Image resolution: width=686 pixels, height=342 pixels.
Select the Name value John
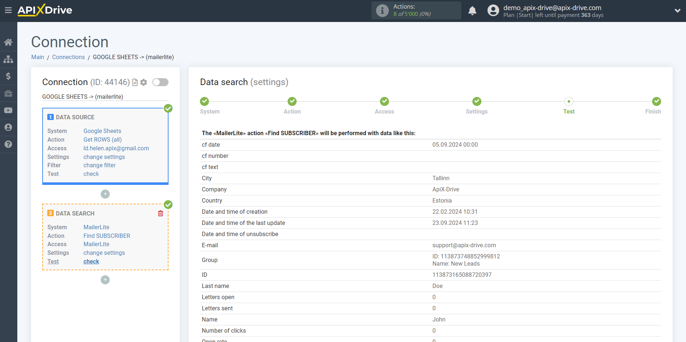(x=439, y=320)
